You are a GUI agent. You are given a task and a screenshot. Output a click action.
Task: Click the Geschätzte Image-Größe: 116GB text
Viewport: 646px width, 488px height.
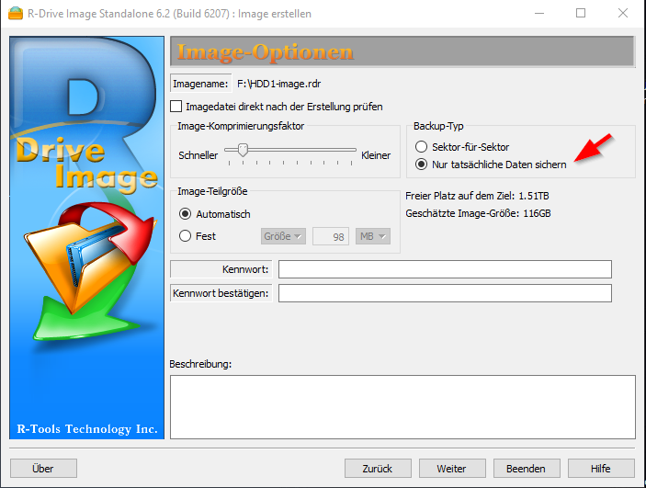[478, 213]
